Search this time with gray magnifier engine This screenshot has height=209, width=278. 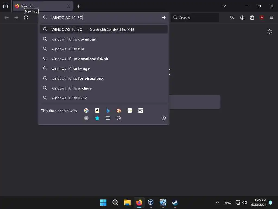coord(86,118)
